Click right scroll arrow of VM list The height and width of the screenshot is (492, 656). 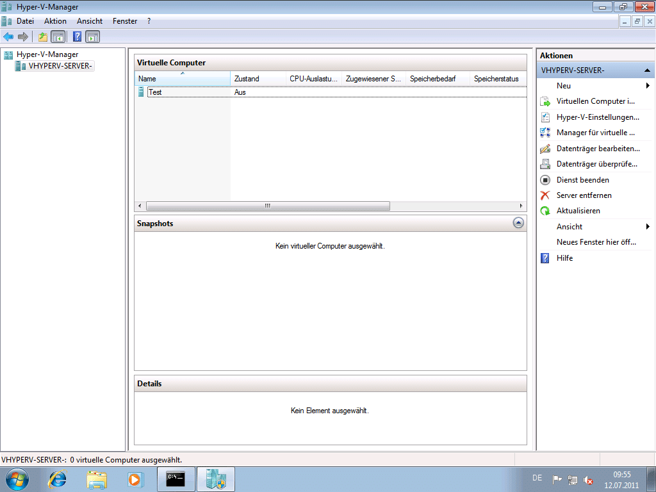coord(521,206)
